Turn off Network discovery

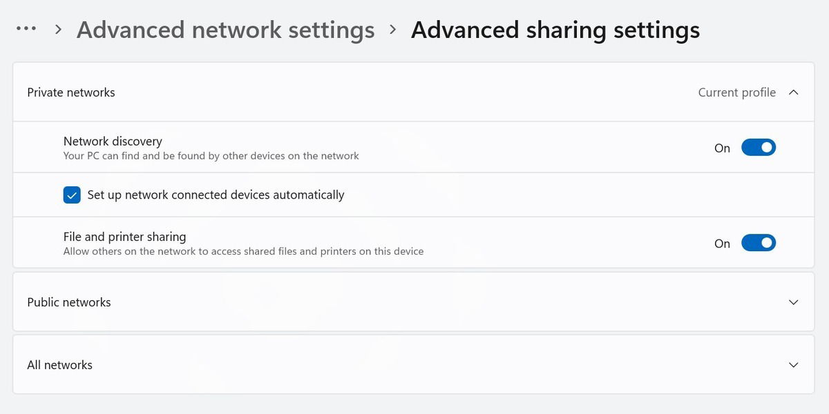759,147
